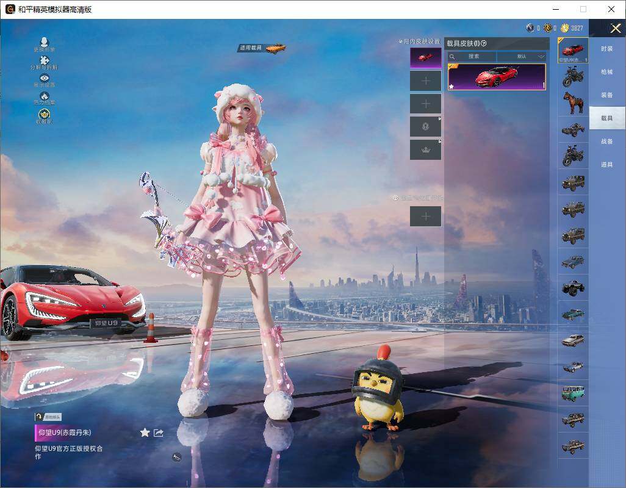Click the small round icon below the character
Image resolution: width=626 pixels, height=488 pixels.
click(x=176, y=457)
